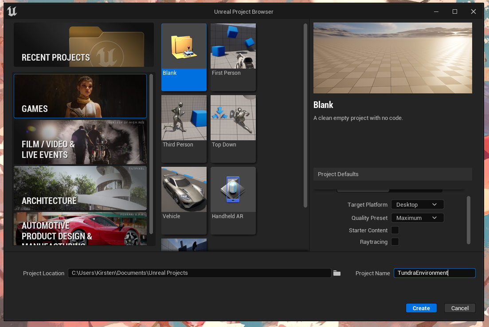
Task: Click the Unreal Engine logo in title bar
Action: pyautogui.click(x=12, y=12)
